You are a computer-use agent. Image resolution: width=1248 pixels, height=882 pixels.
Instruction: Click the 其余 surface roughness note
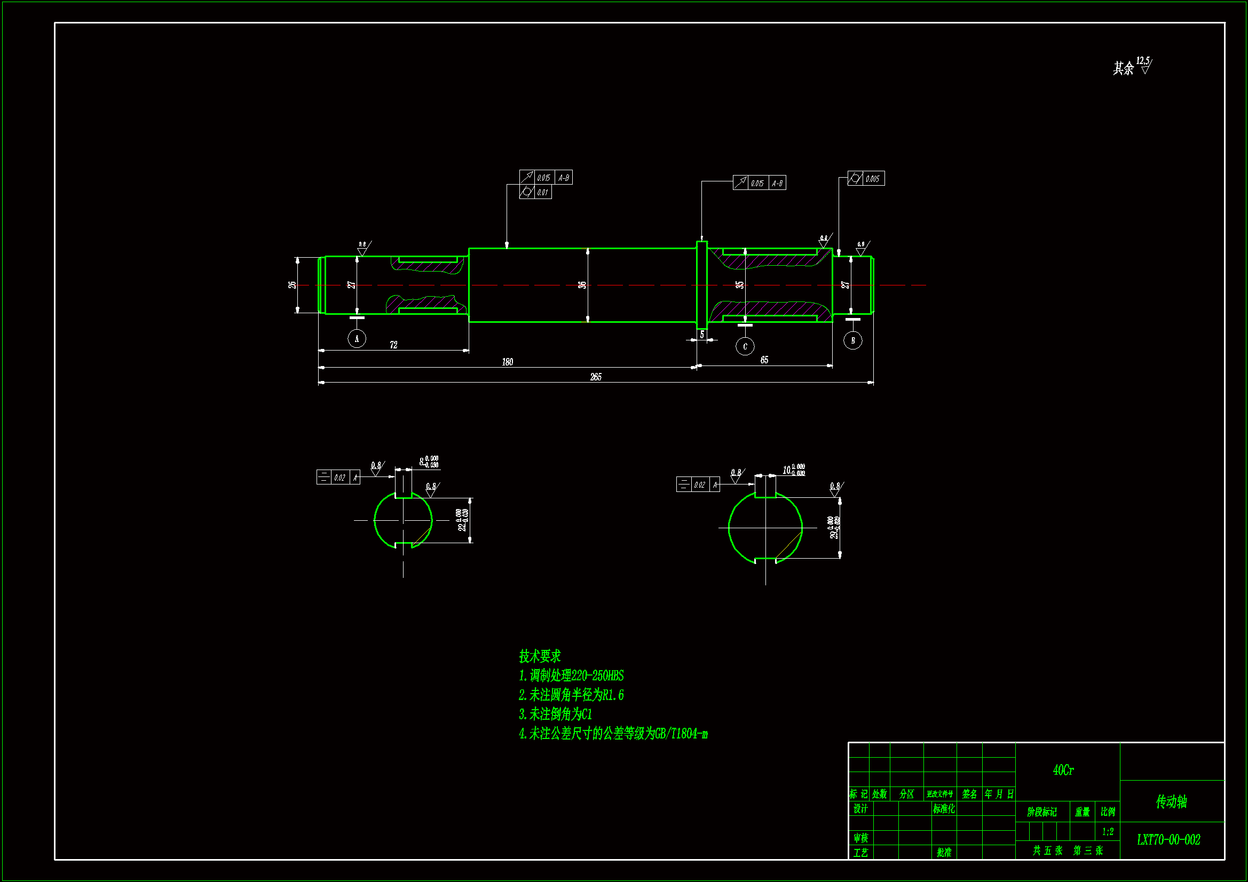click(1132, 66)
